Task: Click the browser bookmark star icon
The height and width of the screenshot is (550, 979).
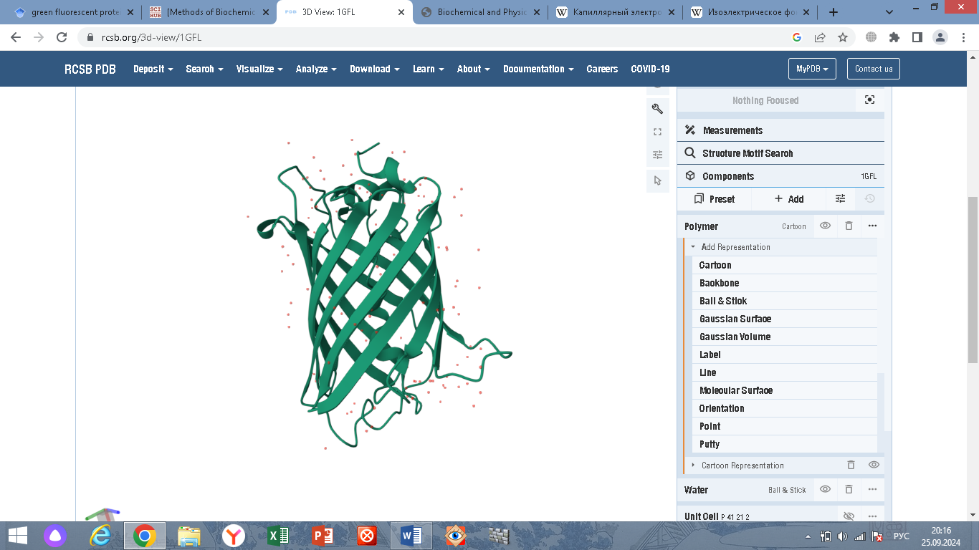Action: point(843,37)
